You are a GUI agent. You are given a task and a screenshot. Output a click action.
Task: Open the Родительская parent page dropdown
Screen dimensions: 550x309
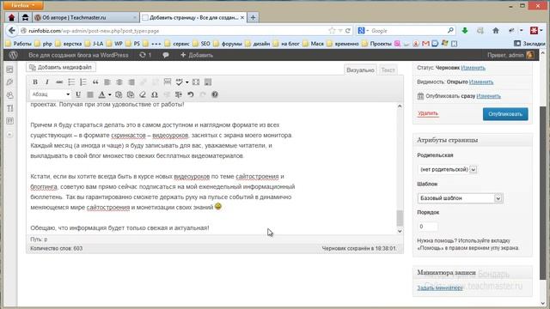447,169
